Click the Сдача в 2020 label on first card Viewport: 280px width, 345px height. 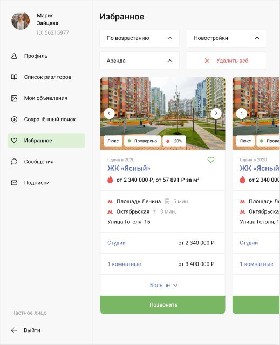(121, 160)
